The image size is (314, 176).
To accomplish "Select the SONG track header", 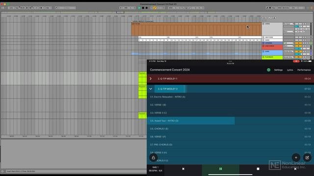I will 272,29.
